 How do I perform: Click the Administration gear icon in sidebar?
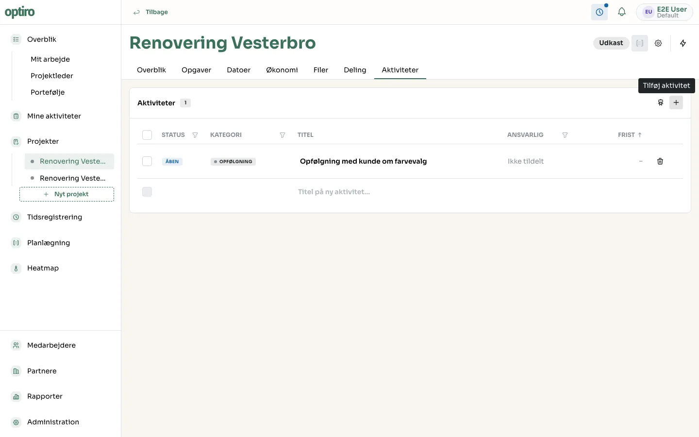(x=16, y=422)
